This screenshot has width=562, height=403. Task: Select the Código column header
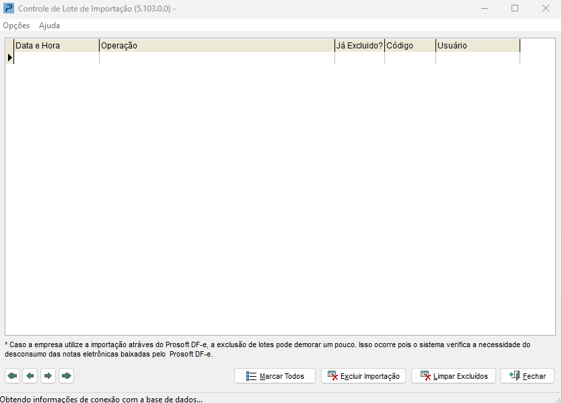point(410,46)
